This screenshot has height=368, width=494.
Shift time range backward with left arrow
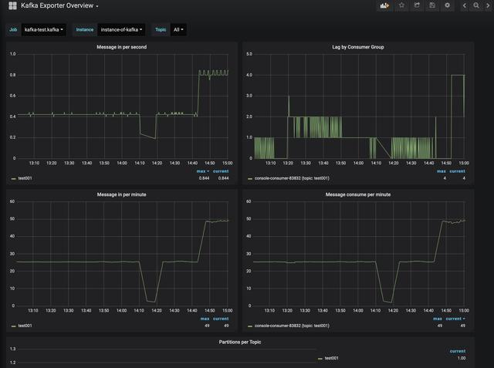pyautogui.click(x=465, y=5)
